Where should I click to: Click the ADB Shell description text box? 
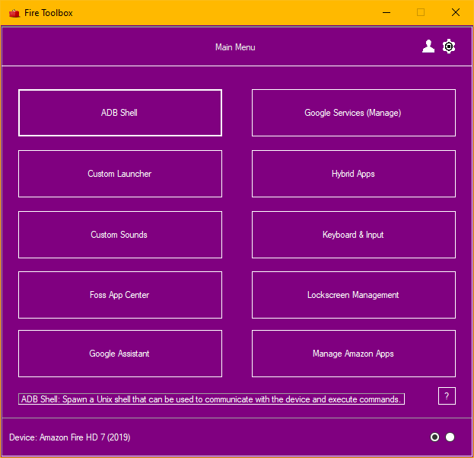pos(212,399)
